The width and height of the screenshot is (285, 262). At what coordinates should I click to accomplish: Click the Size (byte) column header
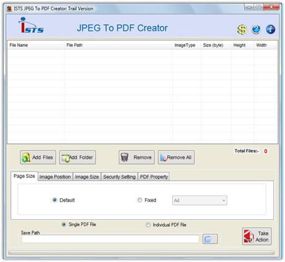tap(216, 45)
